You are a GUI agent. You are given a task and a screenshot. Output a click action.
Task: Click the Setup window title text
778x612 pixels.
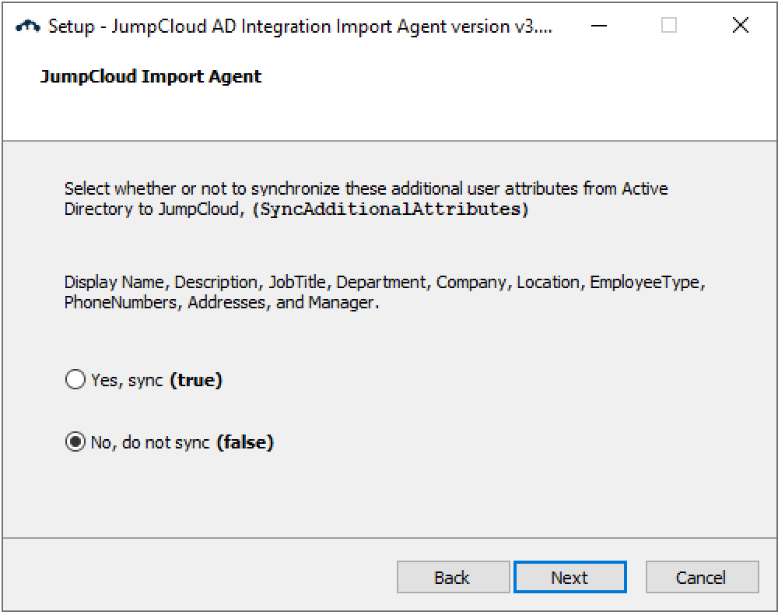coord(300,26)
